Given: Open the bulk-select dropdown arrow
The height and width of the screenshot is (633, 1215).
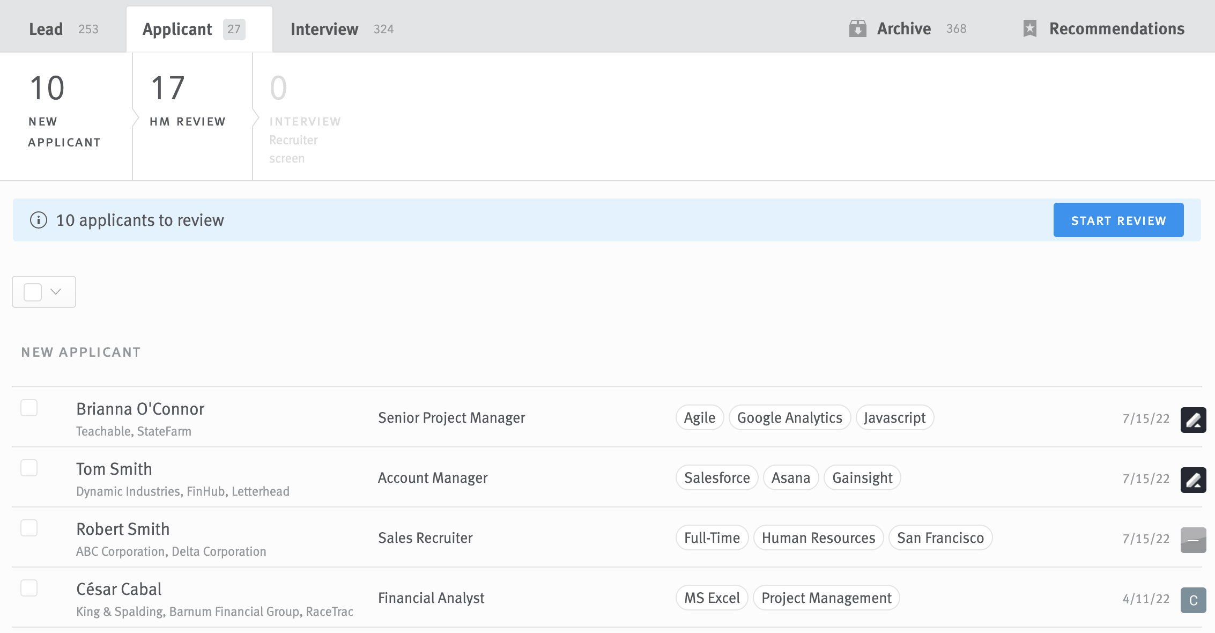Looking at the screenshot, I should [55, 292].
